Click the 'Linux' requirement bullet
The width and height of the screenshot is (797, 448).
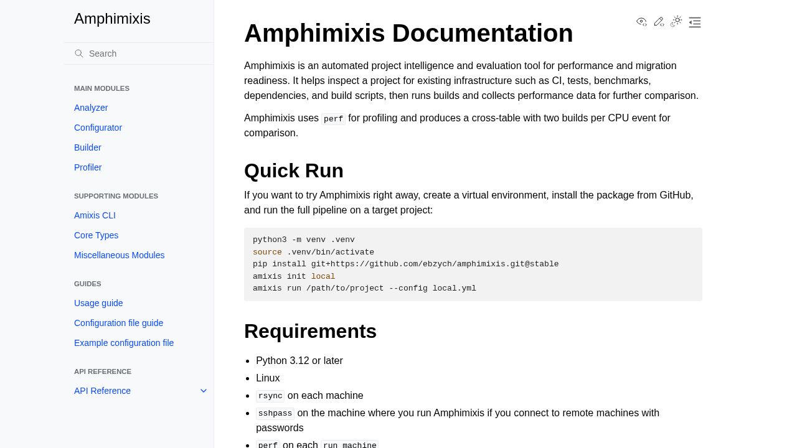click(x=268, y=378)
